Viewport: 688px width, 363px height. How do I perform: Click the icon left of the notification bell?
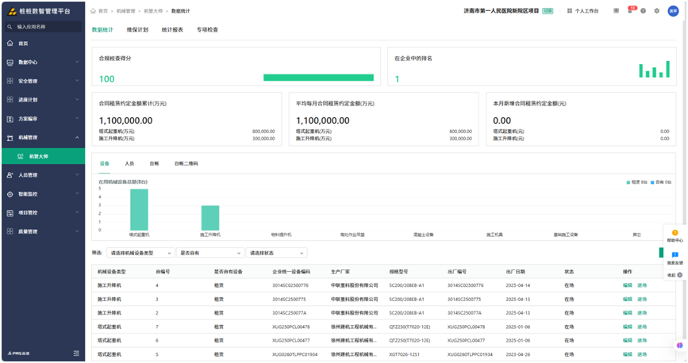[x=616, y=10]
